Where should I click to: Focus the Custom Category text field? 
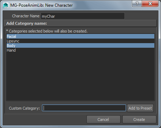point(84,108)
